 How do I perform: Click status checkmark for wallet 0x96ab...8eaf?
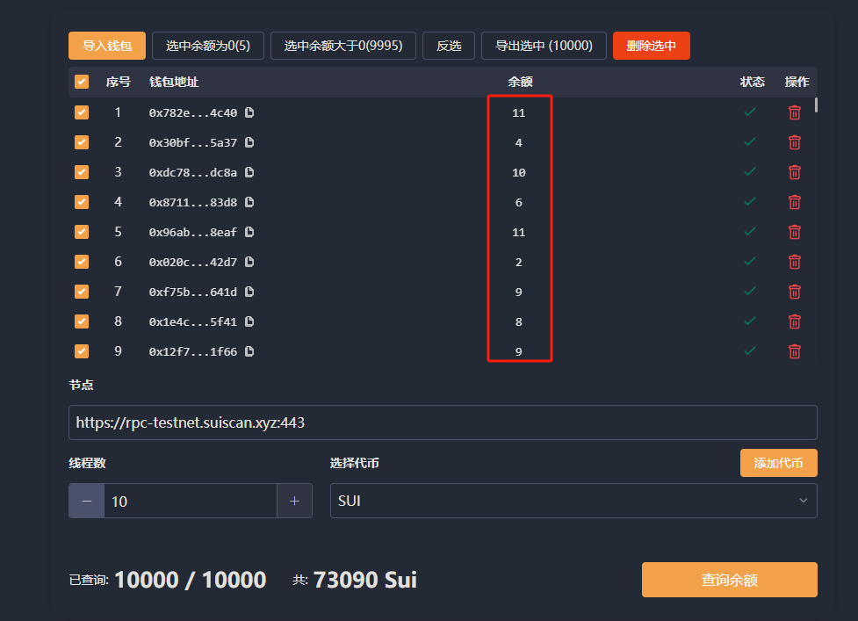[750, 231]
